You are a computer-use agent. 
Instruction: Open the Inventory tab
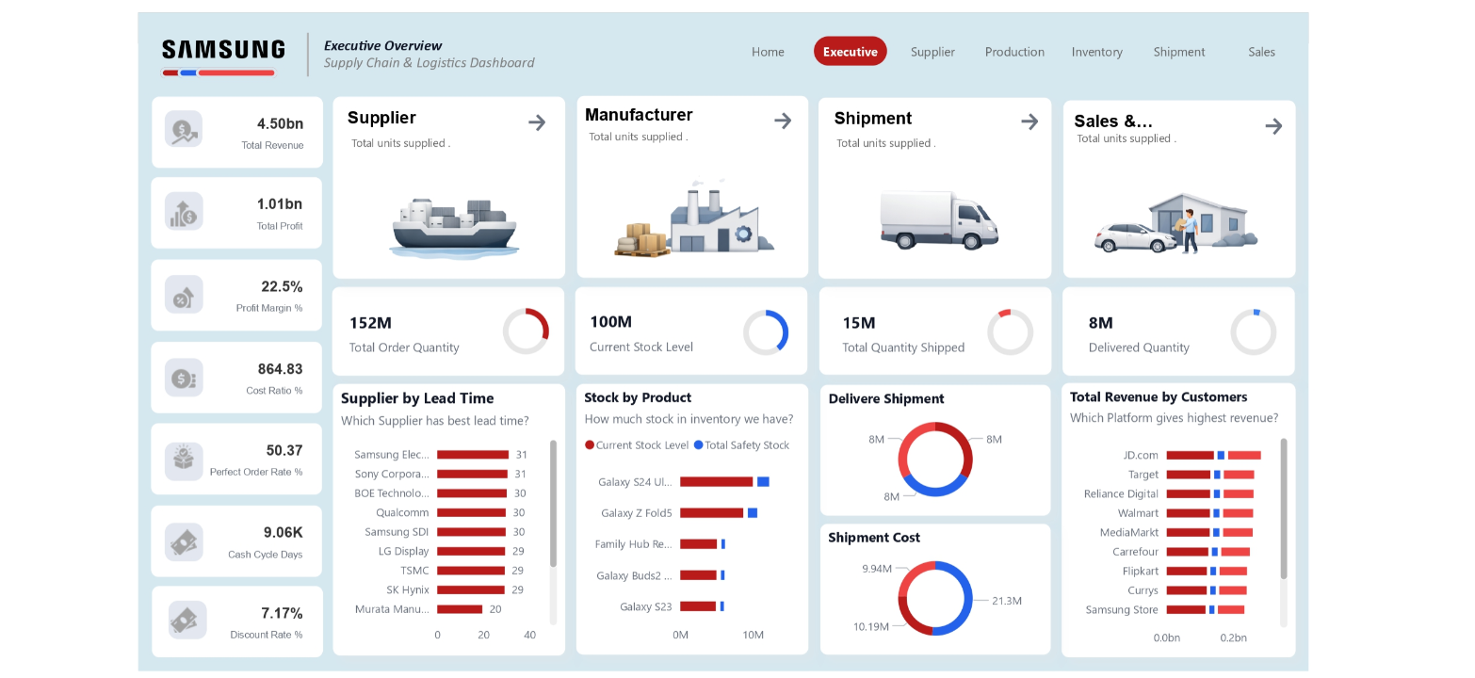(x=1096, y=52)
